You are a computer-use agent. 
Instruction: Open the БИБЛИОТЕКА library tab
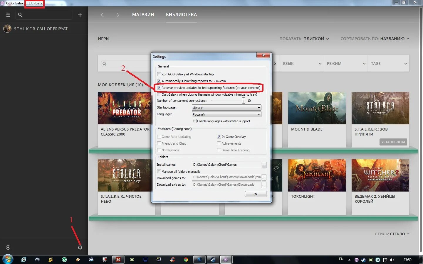tap(182, 15)
